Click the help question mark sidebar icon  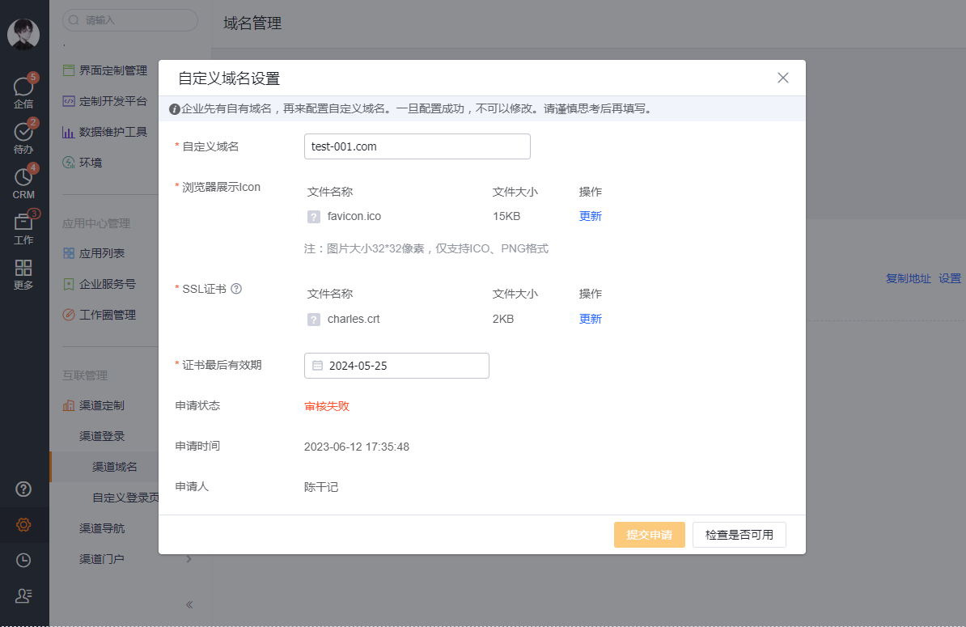coord(23,489)
